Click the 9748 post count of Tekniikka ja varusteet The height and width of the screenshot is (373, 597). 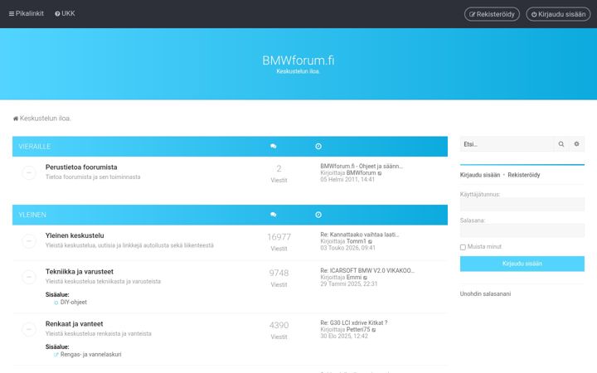pyautogui.click(x=279, y=274)
